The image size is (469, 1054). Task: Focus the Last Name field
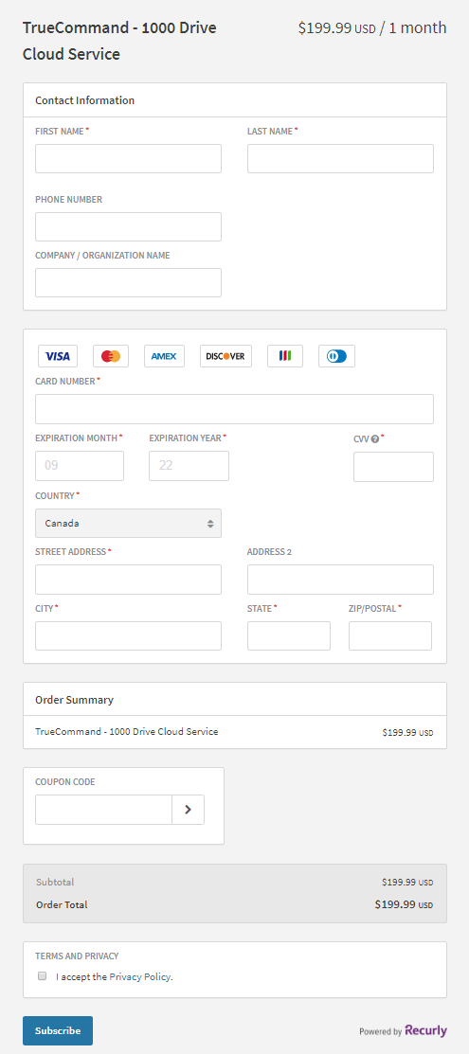[340, 159]
